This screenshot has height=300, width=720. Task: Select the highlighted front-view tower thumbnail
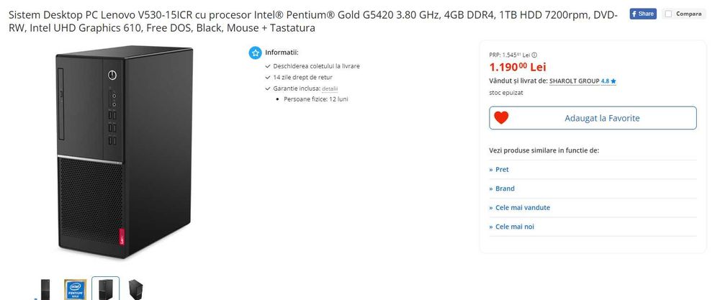pos(106,289)
